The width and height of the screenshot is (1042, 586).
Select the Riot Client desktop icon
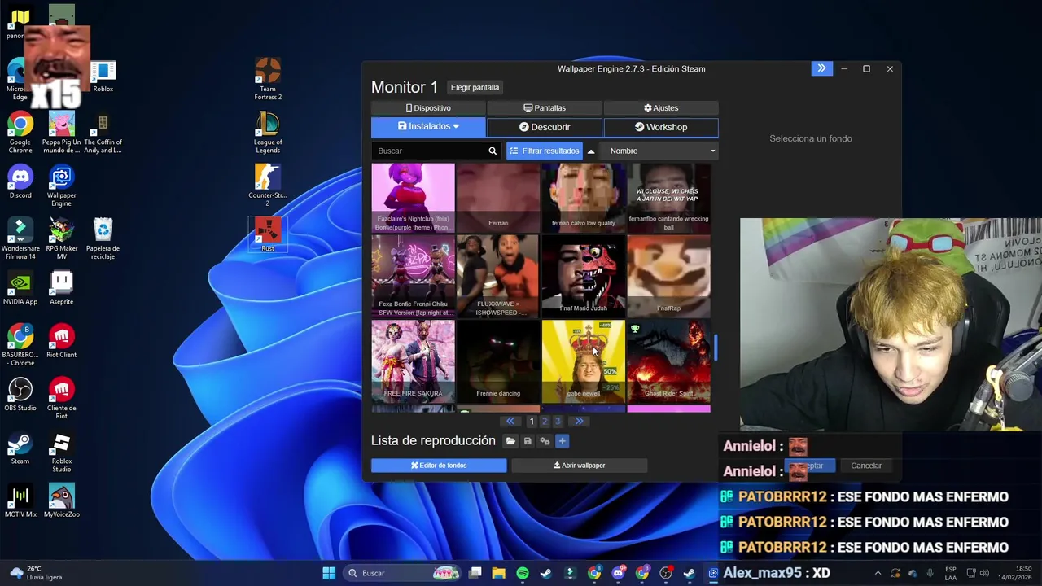pos(61,341)
